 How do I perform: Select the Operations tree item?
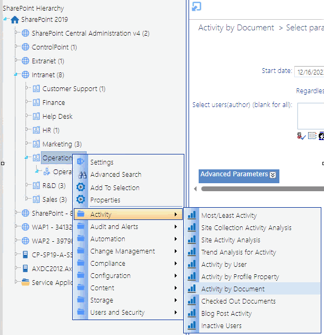pyautogui.click(x=57, y=158)
